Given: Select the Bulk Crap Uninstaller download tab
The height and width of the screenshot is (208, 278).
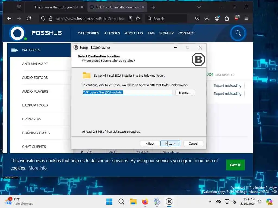Looking at the screenshot, I should tap(117, 7).
